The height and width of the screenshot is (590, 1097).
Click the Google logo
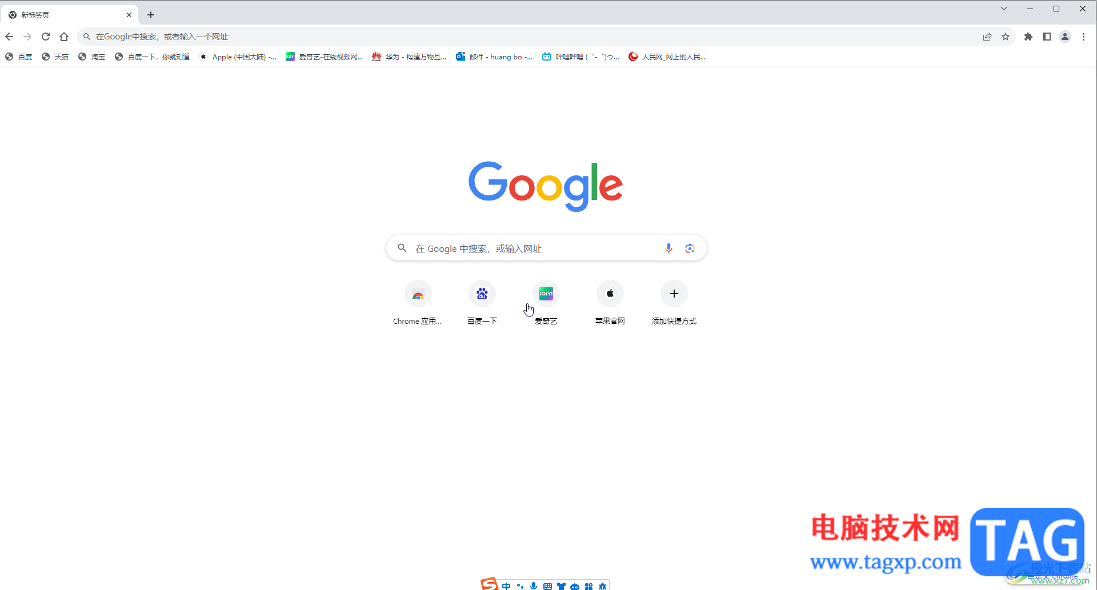[546, 186]
